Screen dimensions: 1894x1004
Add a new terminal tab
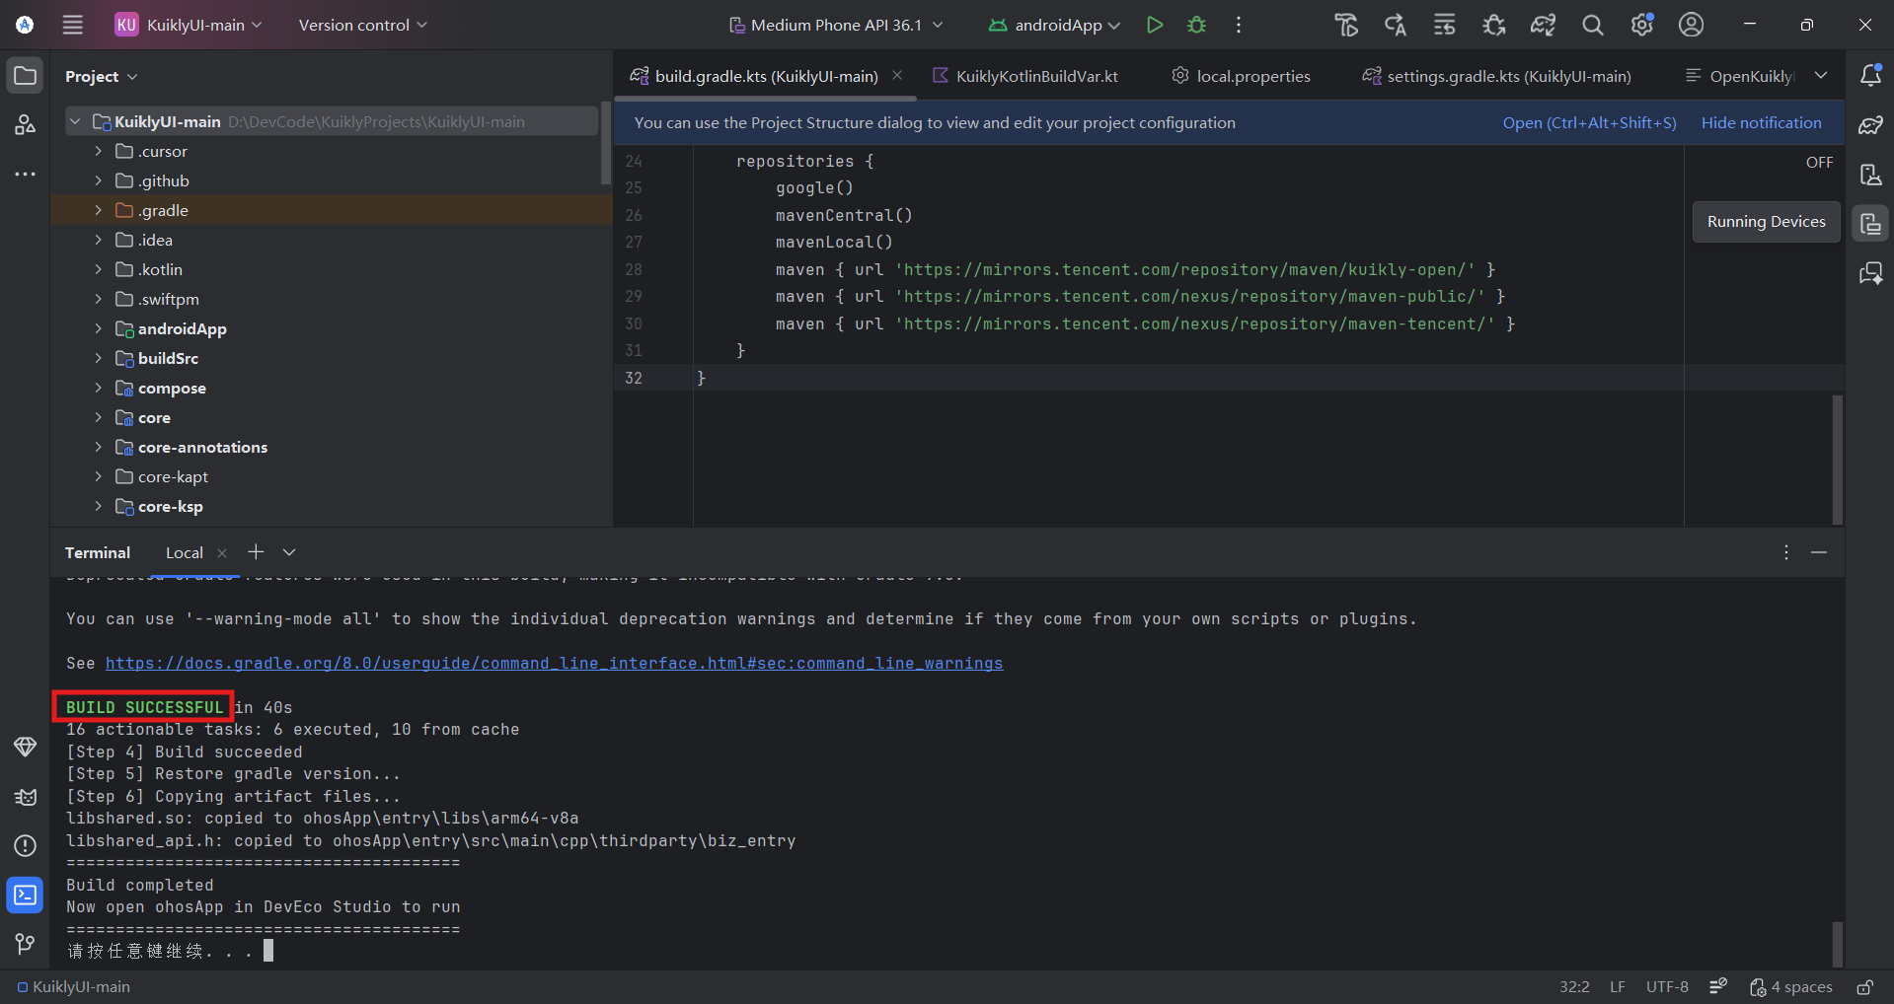pyautogui.click(x=256, y=552)
